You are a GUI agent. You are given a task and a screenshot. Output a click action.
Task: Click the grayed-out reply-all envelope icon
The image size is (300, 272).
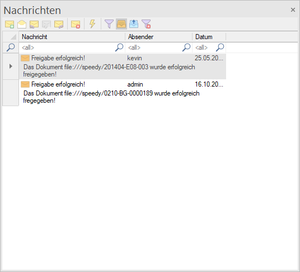point(46,24)
